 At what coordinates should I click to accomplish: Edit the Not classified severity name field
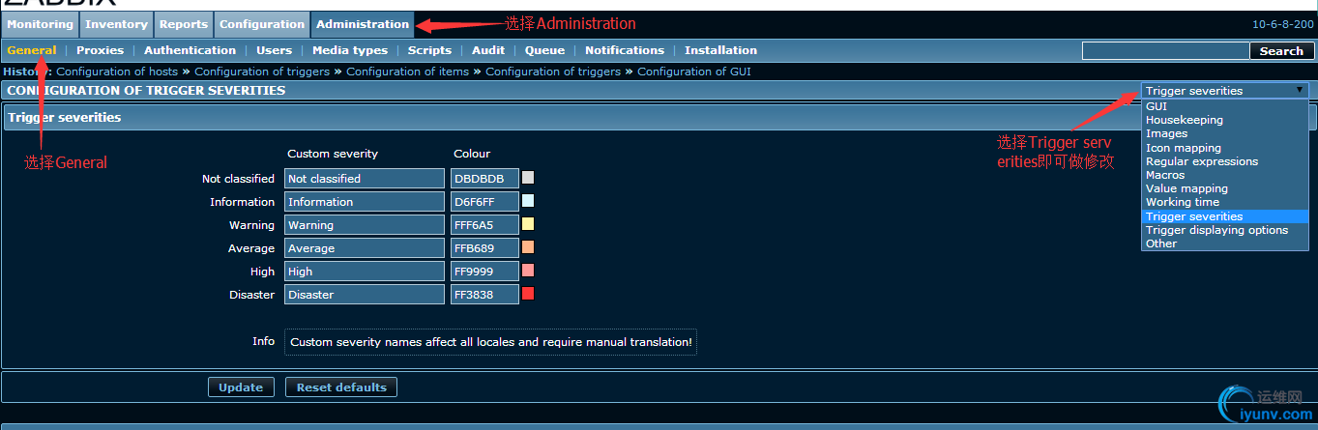click(x=365, y=179)
